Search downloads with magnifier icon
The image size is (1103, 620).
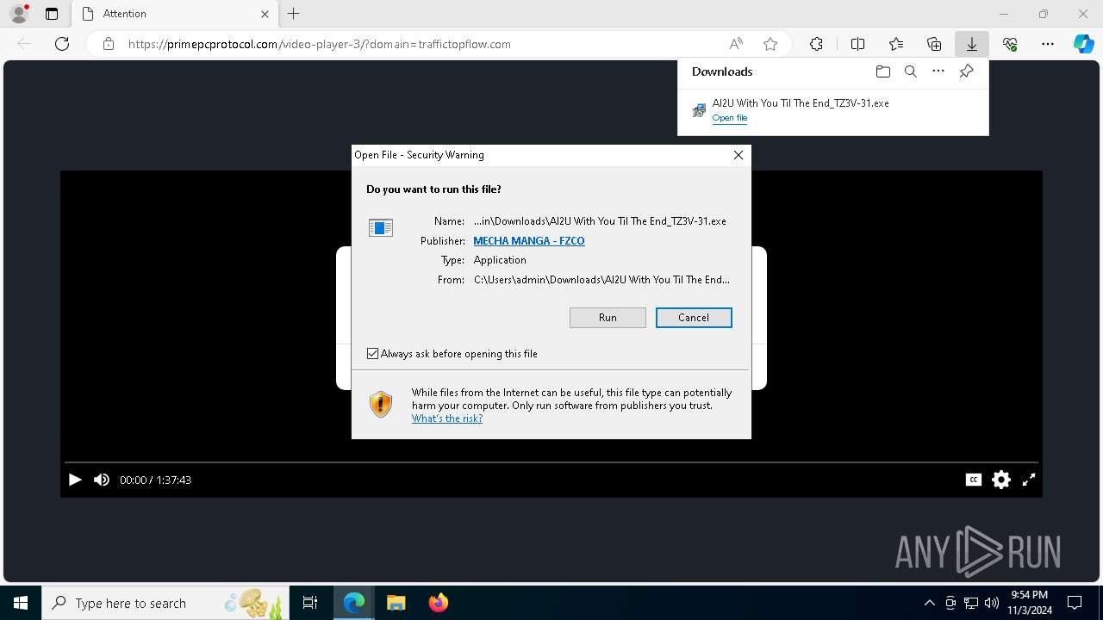pos(911,71)
